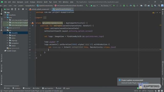
Task: Expand the drawable folder
Action: (x=7, y=33)
